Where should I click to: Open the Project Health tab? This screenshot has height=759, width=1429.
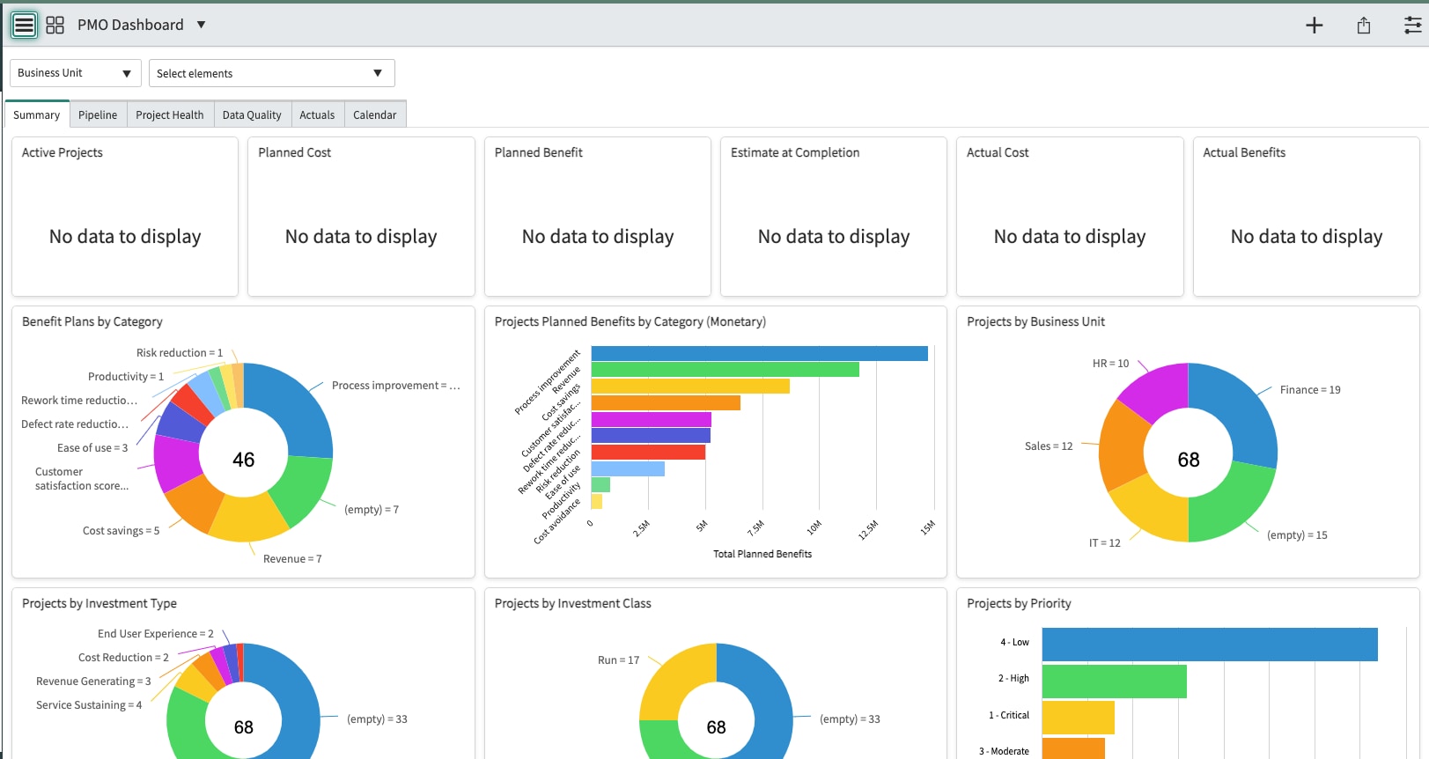[x=170, y=114]
